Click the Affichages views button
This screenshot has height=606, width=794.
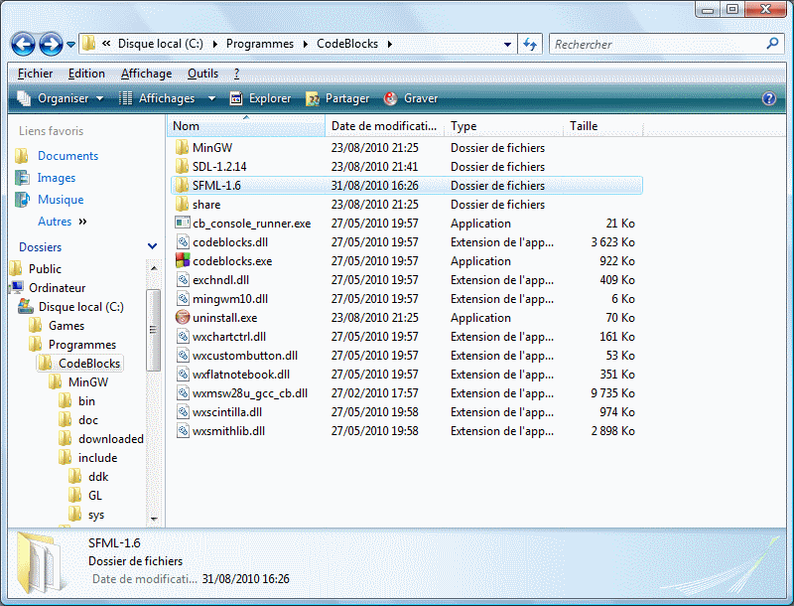click(x=157, y=98)
